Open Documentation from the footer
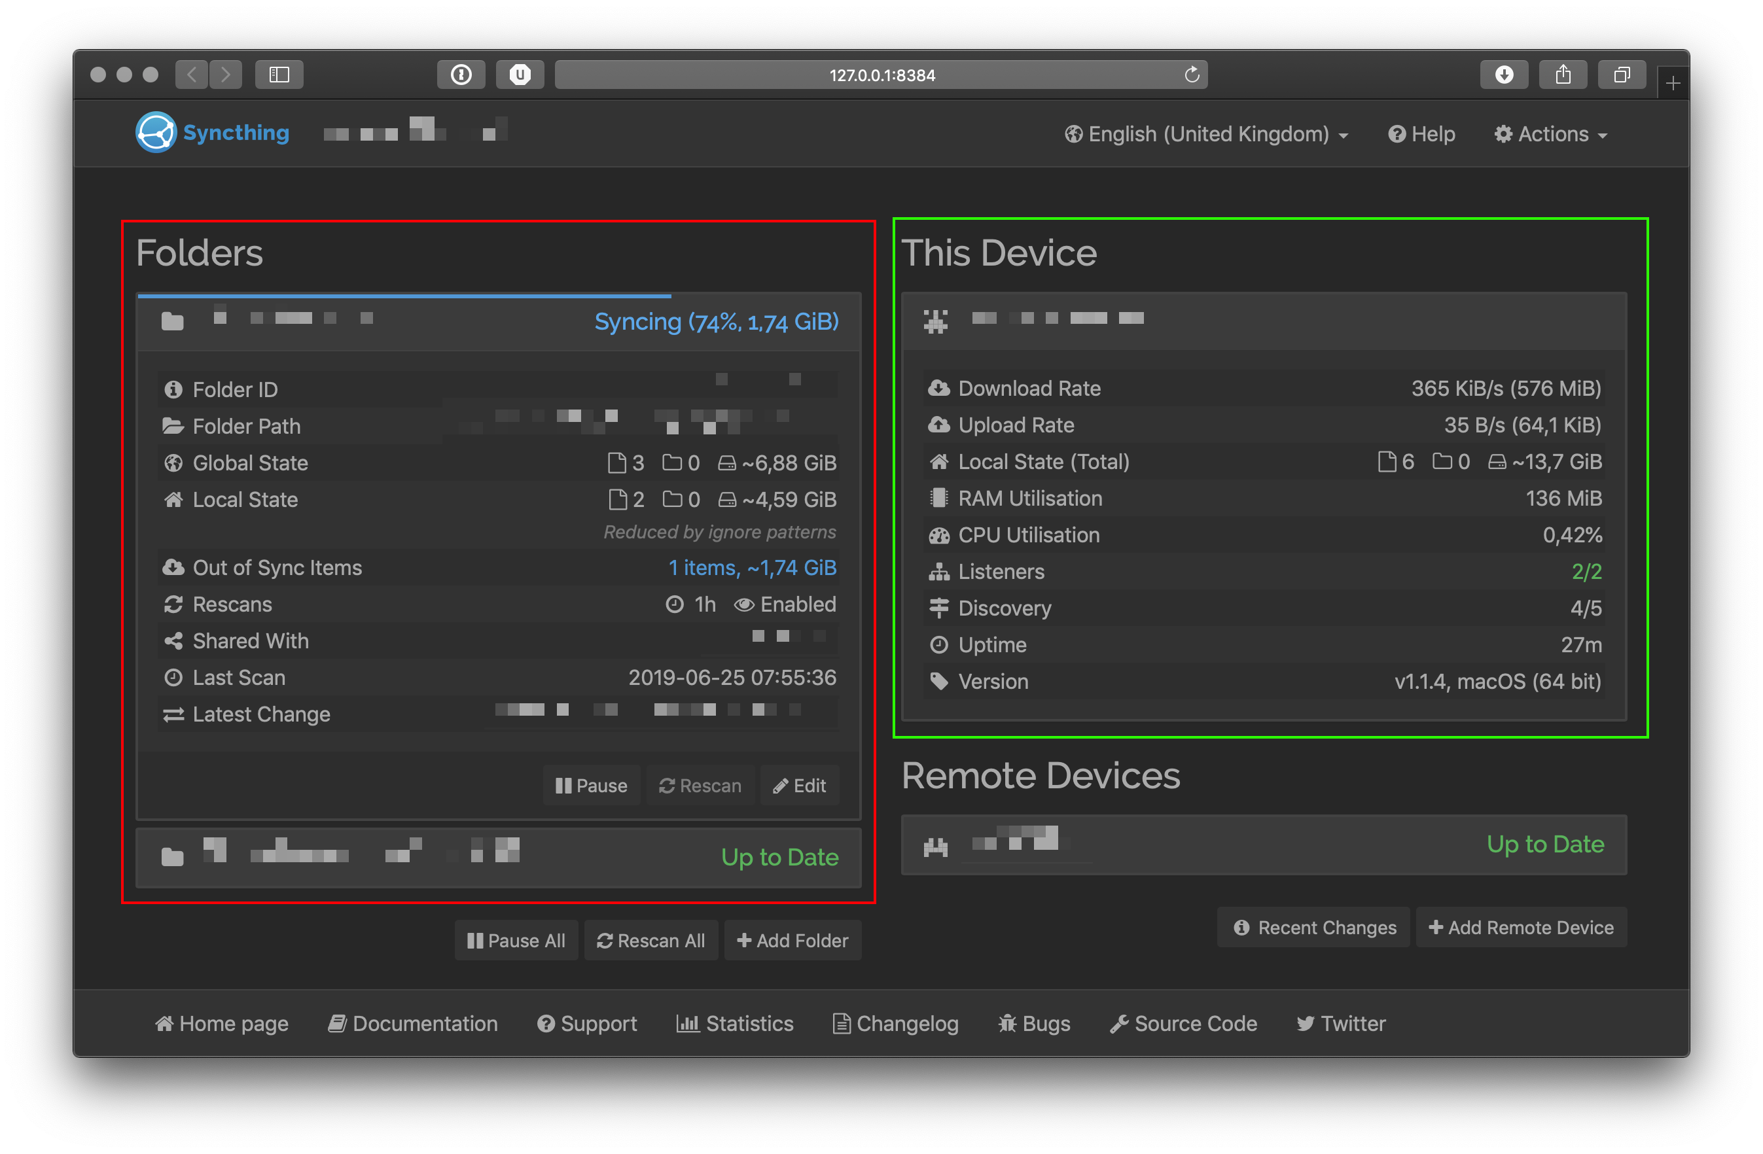 [414, 1024]
